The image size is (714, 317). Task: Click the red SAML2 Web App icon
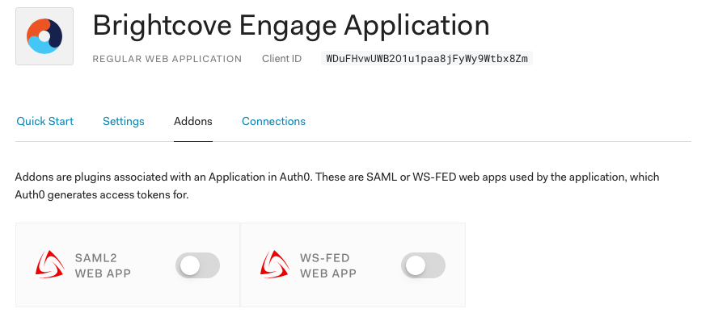(x=49, y=265)
